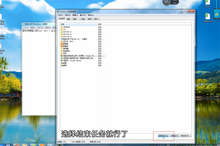Click the Task Manager title bar icon
The width and height of the screenshot is (220, 146).
point(58,11)
